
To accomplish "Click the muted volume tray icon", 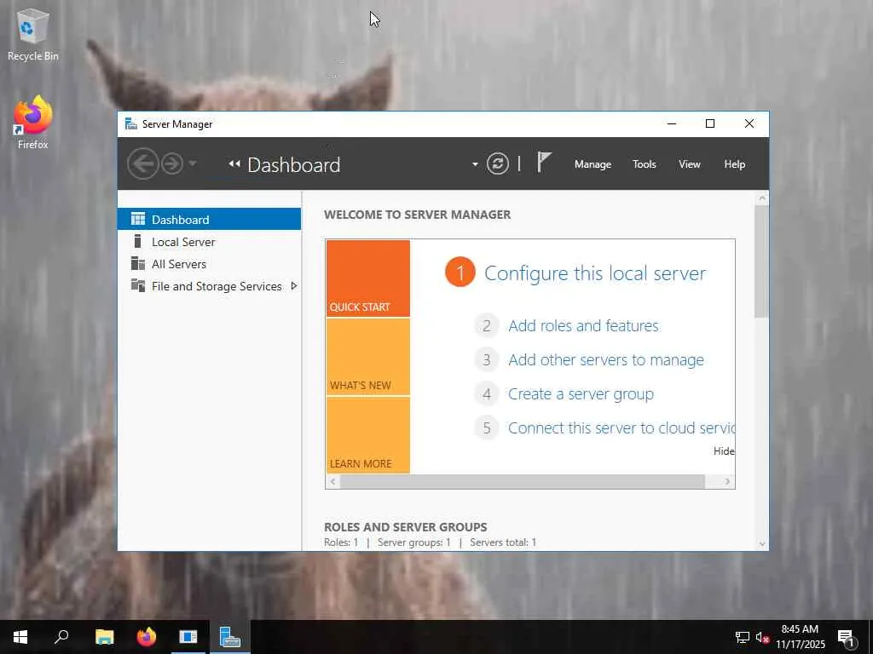I will pos(762,637).
